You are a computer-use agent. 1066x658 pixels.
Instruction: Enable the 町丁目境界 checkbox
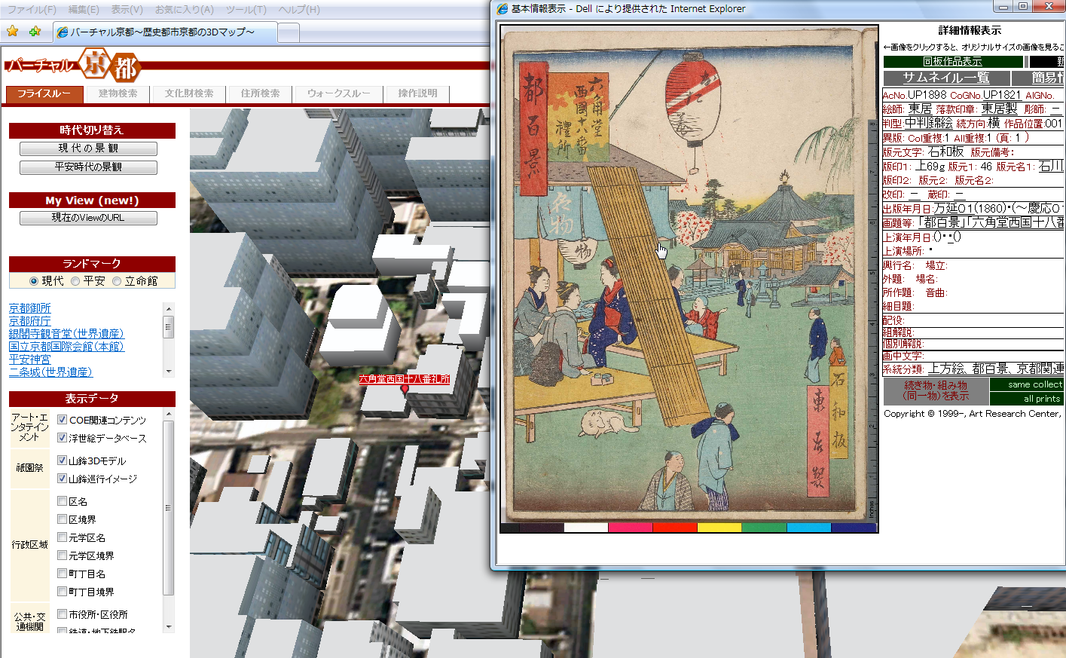pos(63,592)
